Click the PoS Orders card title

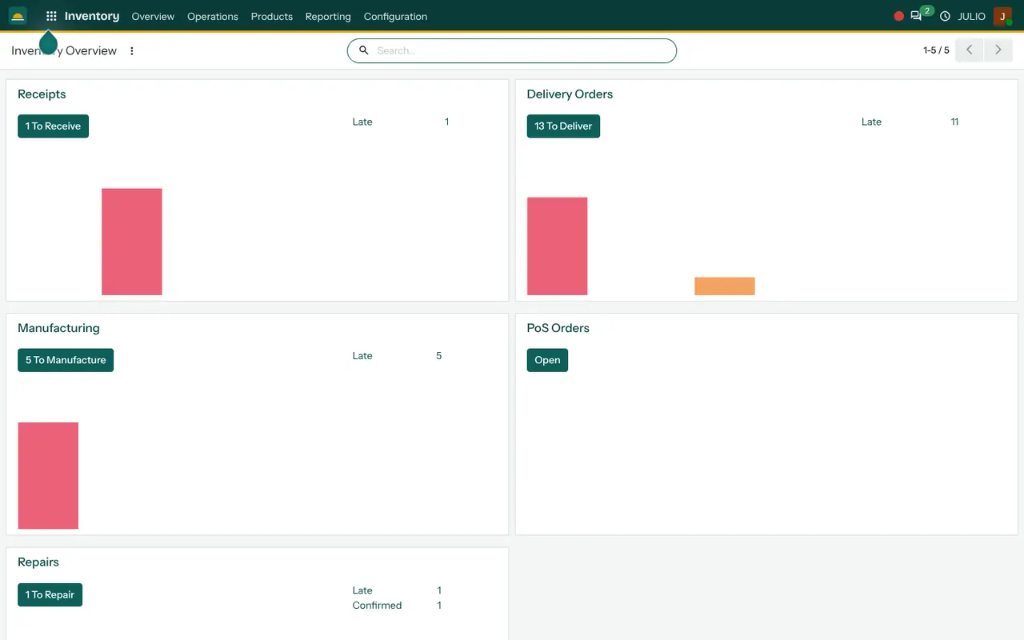[x=558, y=328]
